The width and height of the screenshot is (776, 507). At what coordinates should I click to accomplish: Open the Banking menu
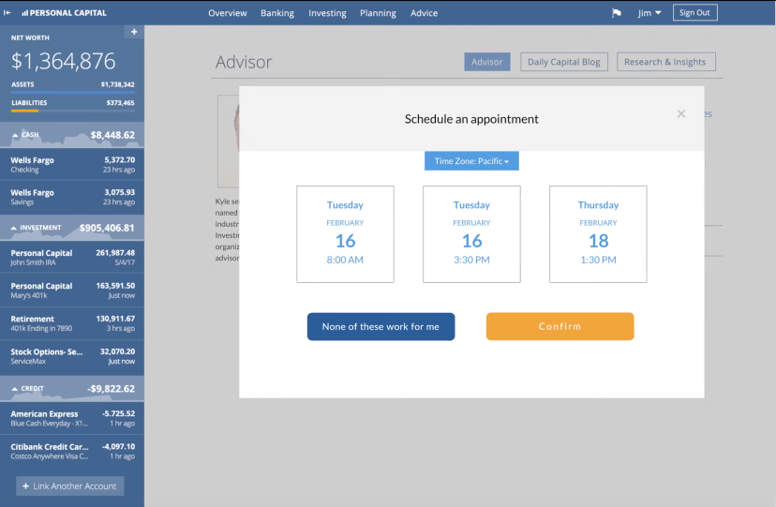pos(277,13)
